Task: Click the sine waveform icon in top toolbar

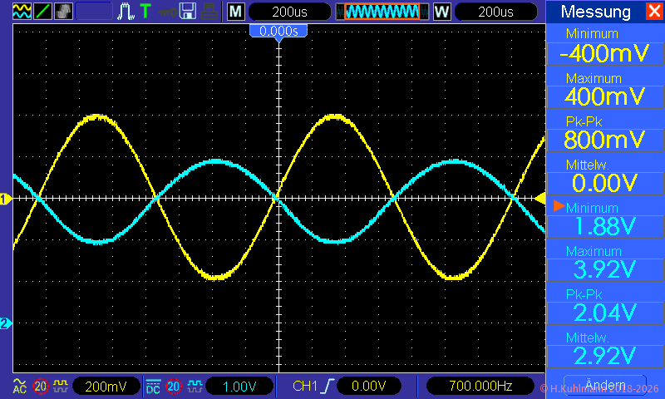Action: (x=21, y=12)
